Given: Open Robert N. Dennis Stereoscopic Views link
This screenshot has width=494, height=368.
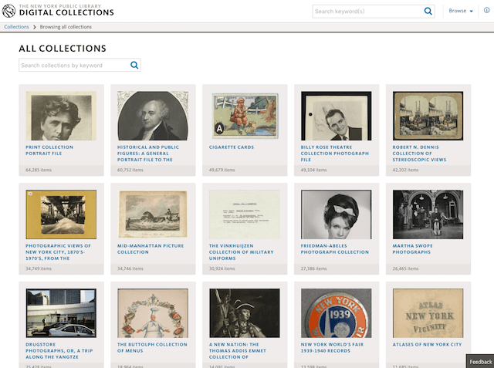Looking at the screenshot, I should (419, 154).
